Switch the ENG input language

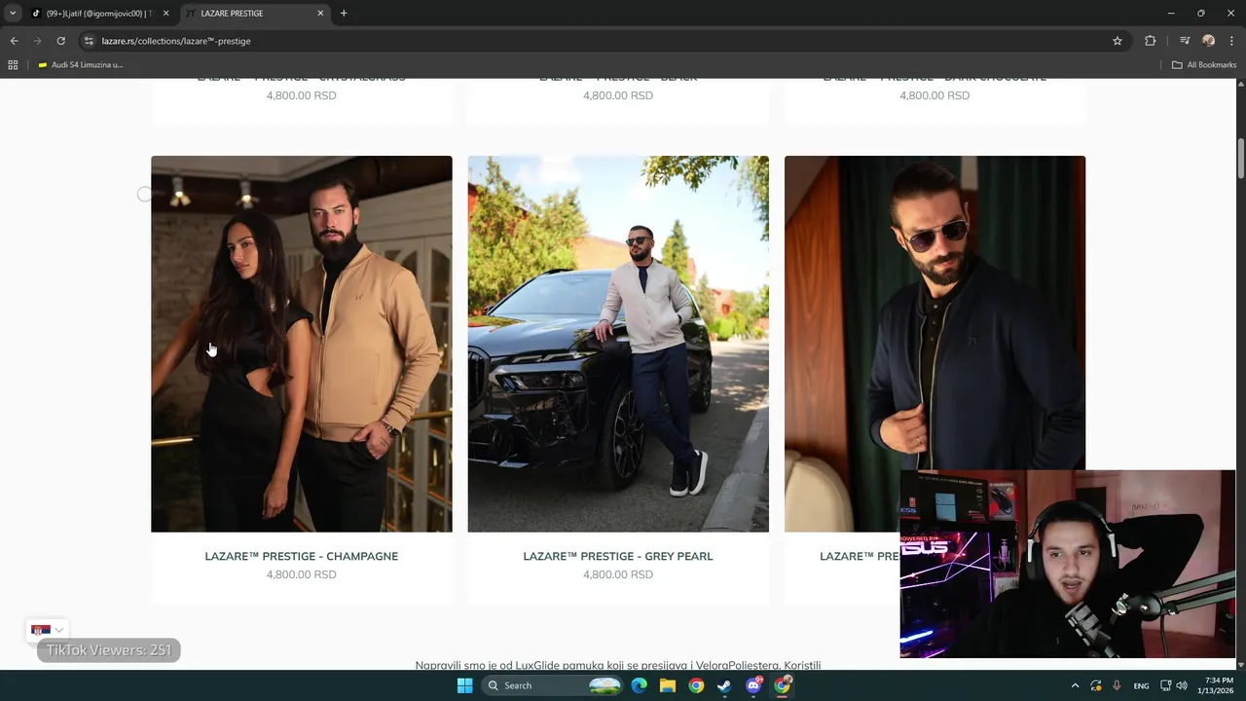pos(1142,685)
